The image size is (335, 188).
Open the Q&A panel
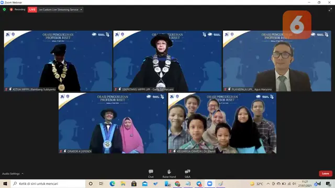click(x=187, y=173)
